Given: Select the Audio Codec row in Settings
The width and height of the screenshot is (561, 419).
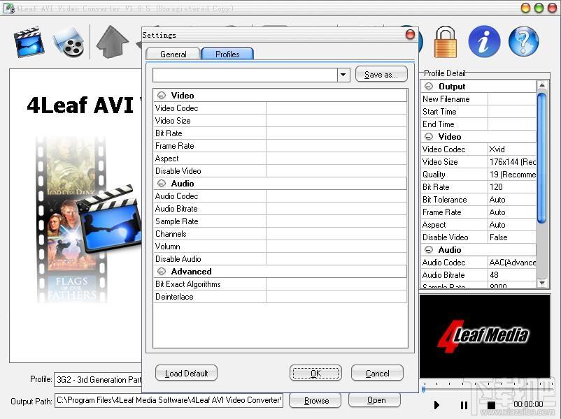Looking at the screenshot, I should tap(280, 196).
